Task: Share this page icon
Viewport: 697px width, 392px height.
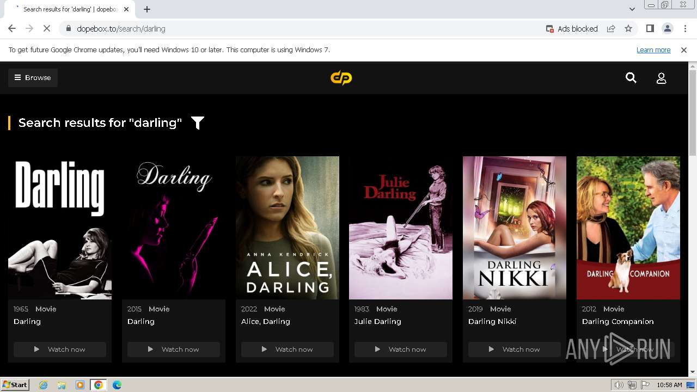Action: click(x=611, y=28)
